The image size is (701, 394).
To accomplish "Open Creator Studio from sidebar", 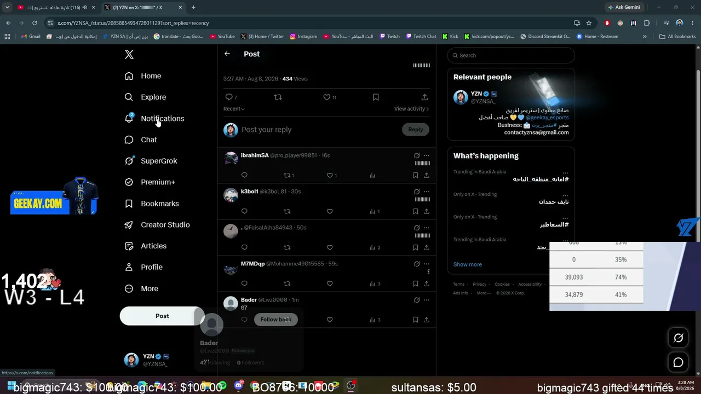I will click(x=157, y=225).
